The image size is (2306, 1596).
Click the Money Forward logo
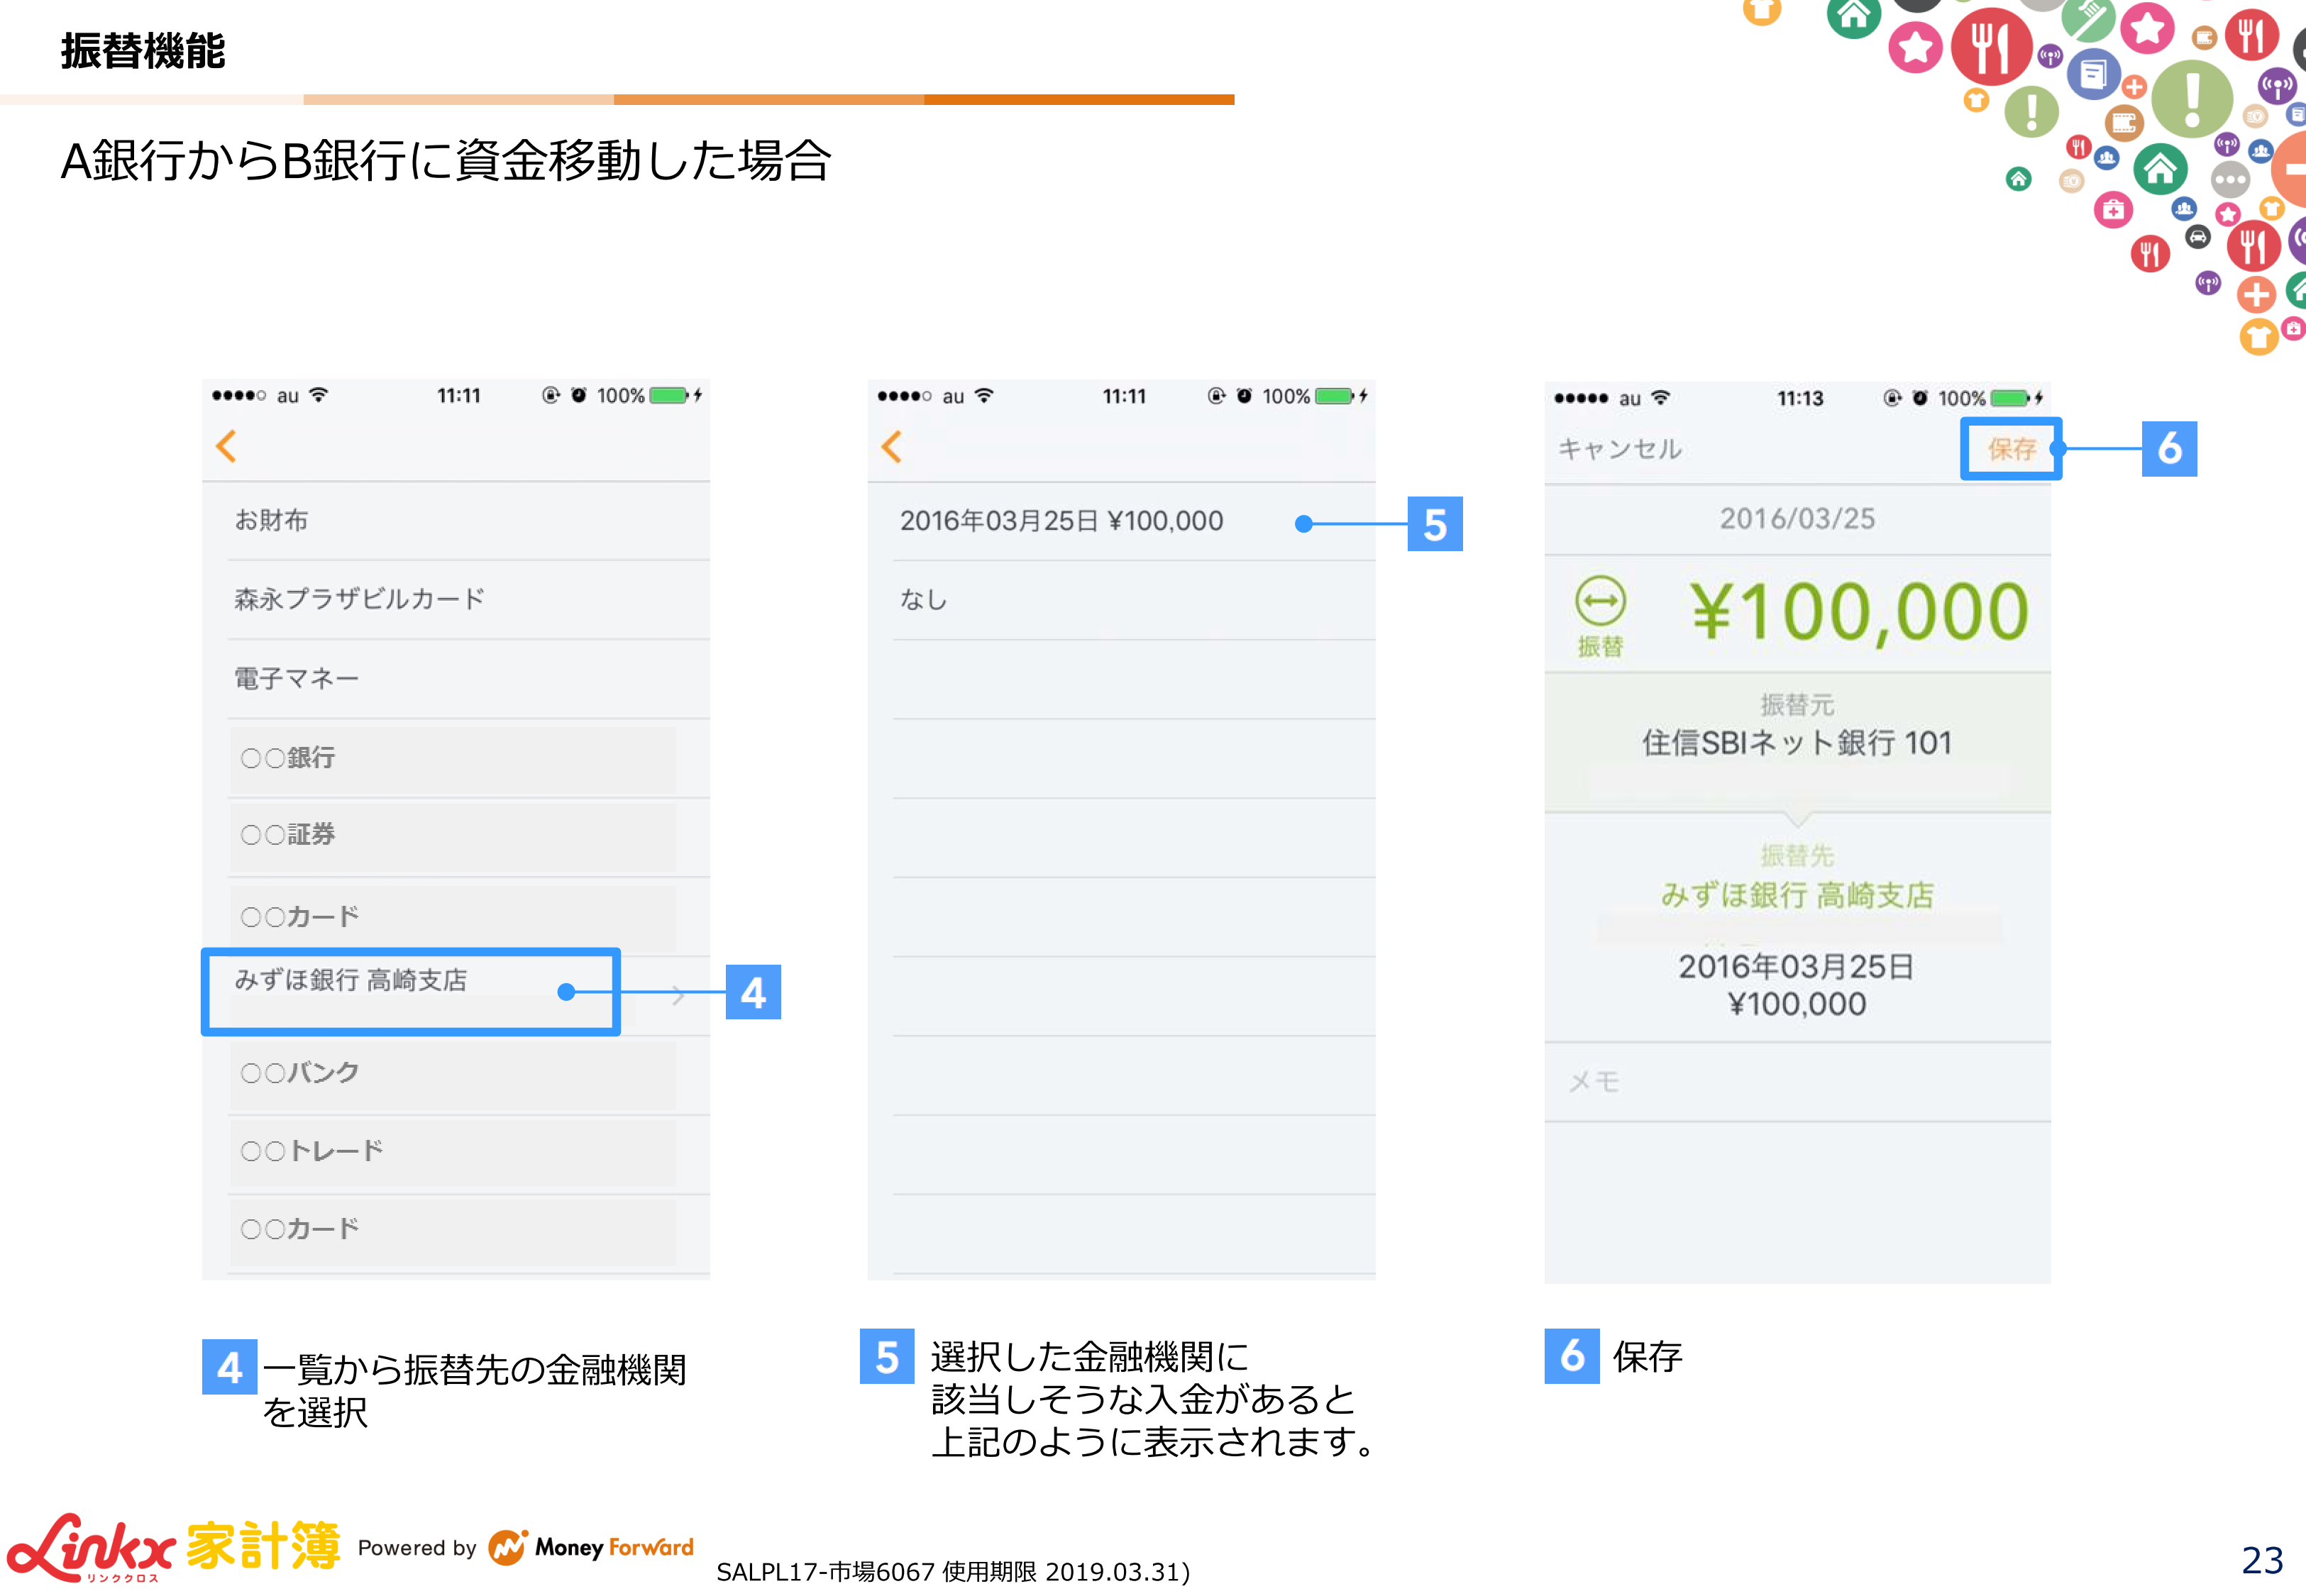(590, 1547)
